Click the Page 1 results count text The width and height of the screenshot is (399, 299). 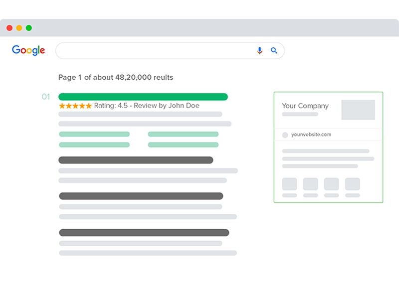[116, 78]
